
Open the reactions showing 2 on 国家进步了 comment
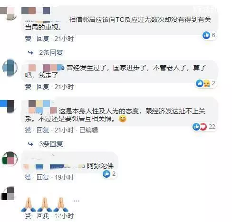point(205,83)
